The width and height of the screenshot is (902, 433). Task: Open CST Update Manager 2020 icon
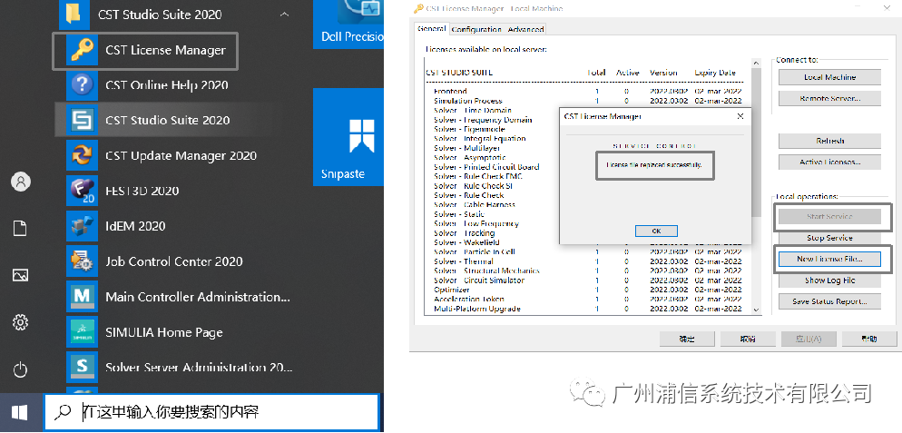[x=82, y=155]
